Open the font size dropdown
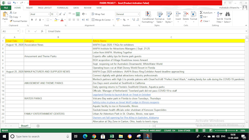Viewport: 249px width, 140px height. 57,14
